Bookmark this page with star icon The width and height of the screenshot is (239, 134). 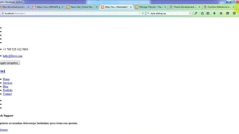click(x=202, y=13)
